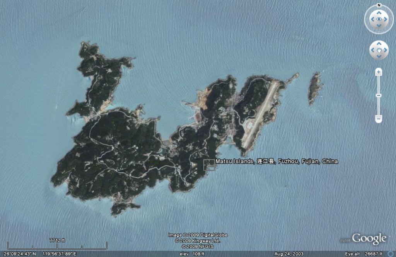Click the hand icon in move joystick

[x=379, y=49]
